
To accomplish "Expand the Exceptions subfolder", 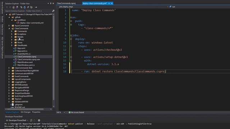I will point(12,34).
